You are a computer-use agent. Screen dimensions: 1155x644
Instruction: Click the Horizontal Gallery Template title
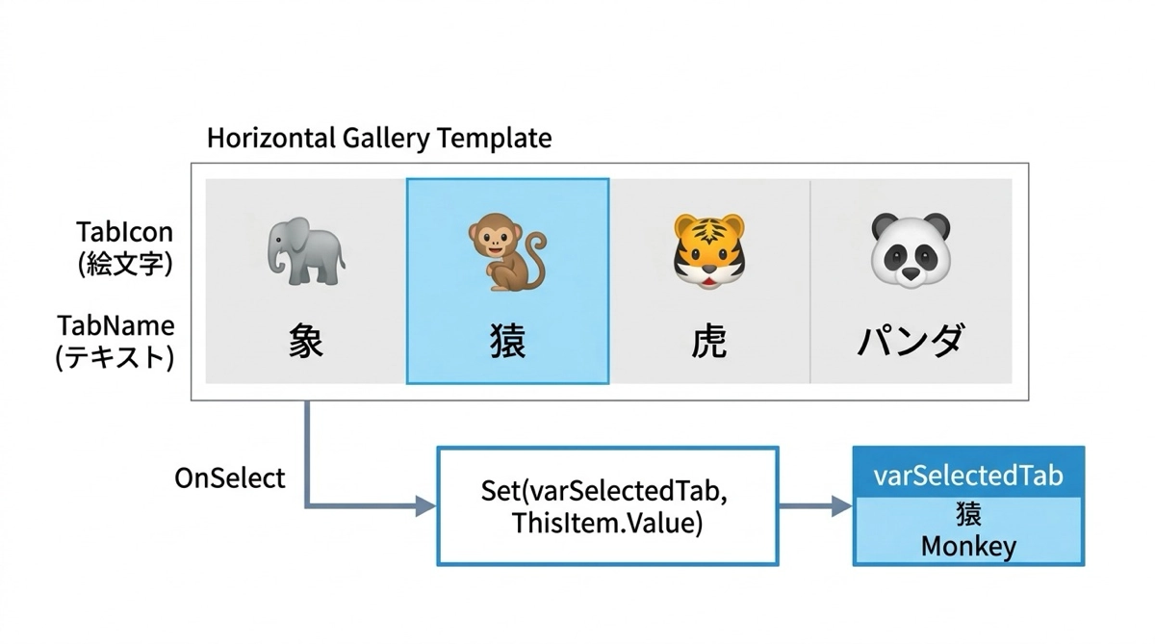pyautogui.click(x=379, y=138)
